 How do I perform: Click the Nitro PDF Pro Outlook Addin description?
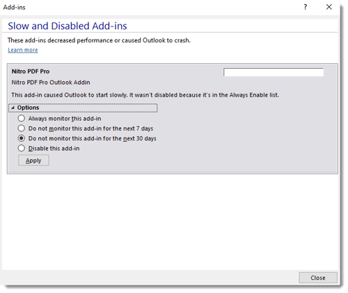coord(51,83)
